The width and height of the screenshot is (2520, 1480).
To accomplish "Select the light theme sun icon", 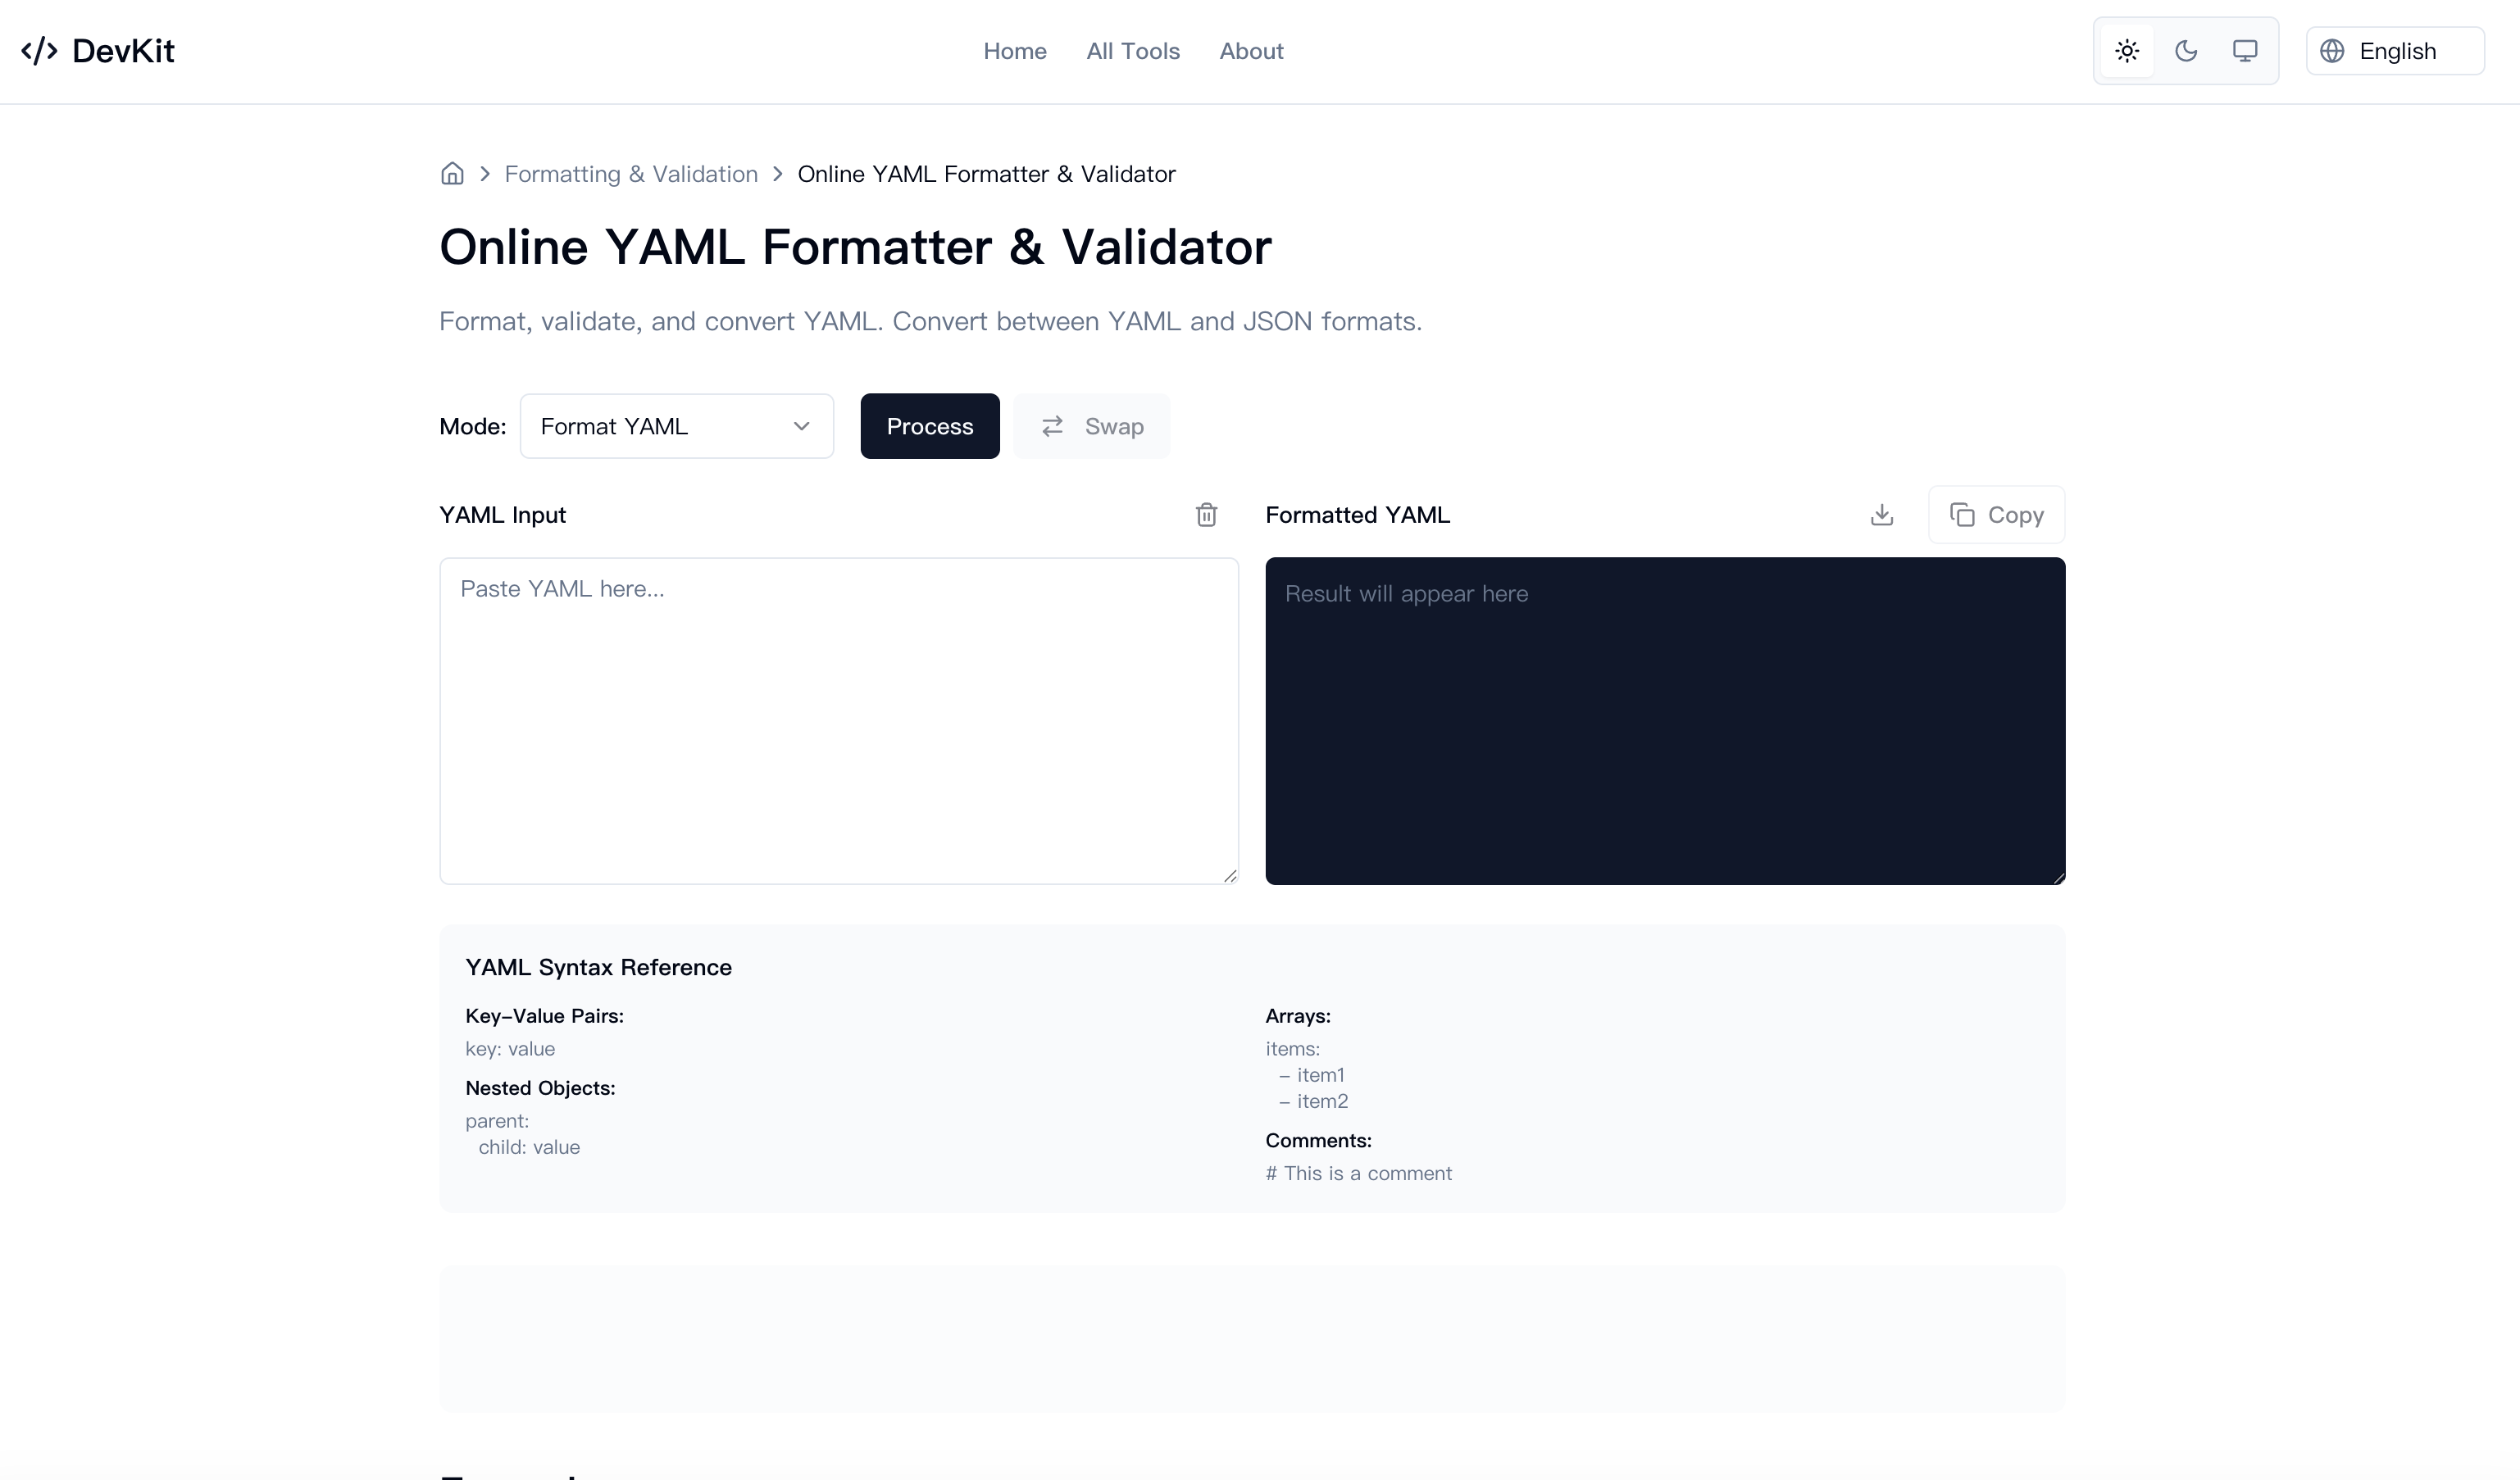I will click(x=2126, y=50).
